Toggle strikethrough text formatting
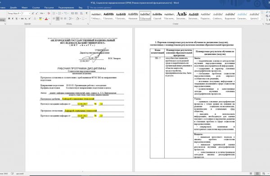The width and height of the screenshot is (270, 176). pos(22,18)
